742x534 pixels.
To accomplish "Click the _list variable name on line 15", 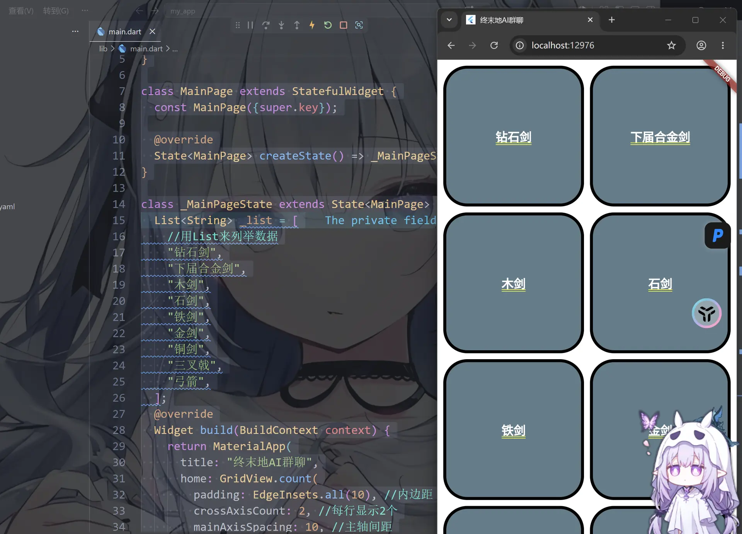I will click(x=256, y=220).
